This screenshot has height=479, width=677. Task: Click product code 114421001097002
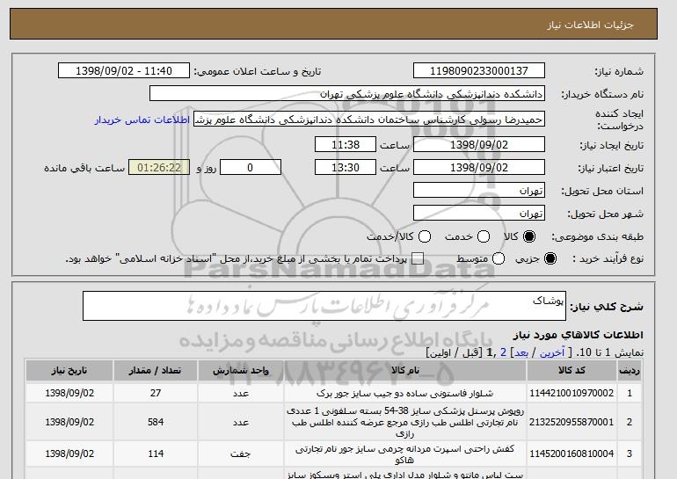571,393
